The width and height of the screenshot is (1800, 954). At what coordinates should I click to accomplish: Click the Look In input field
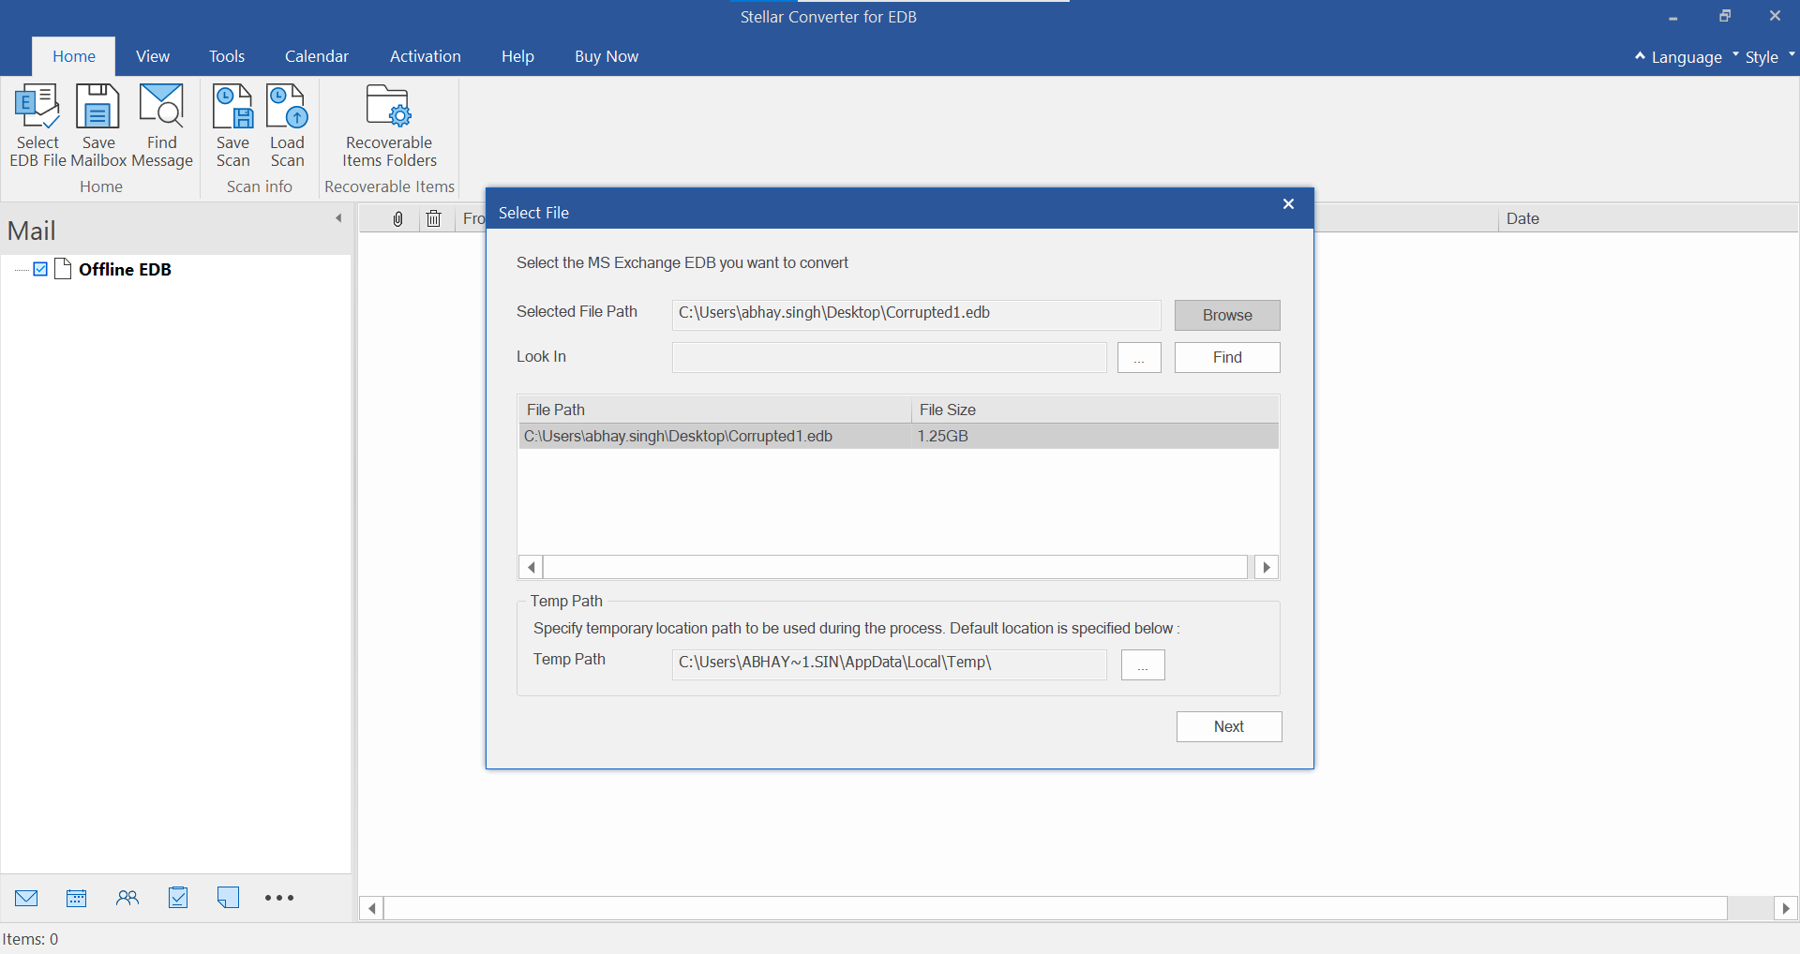(889, 357)
